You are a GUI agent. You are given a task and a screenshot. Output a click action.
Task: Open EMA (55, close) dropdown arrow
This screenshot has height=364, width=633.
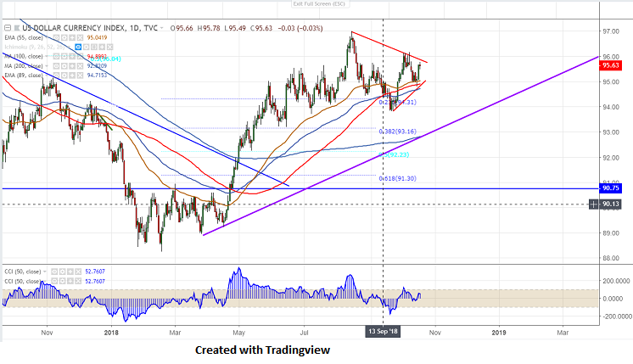(47, 37)
